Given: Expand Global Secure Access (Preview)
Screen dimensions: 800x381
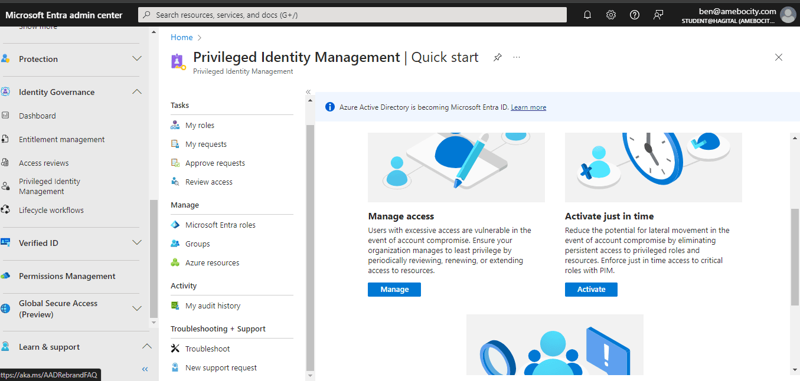Looking at the screenshot, I should [x=137, y=308].
